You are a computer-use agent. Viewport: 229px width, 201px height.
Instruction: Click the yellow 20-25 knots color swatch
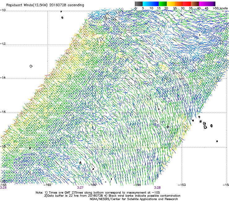(171, 4)
